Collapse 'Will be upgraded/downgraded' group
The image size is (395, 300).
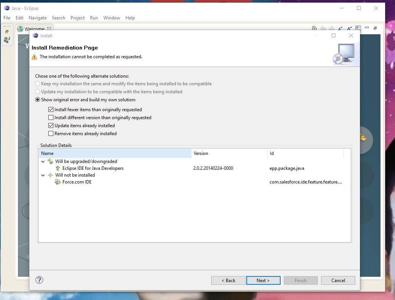click(43, 161)
